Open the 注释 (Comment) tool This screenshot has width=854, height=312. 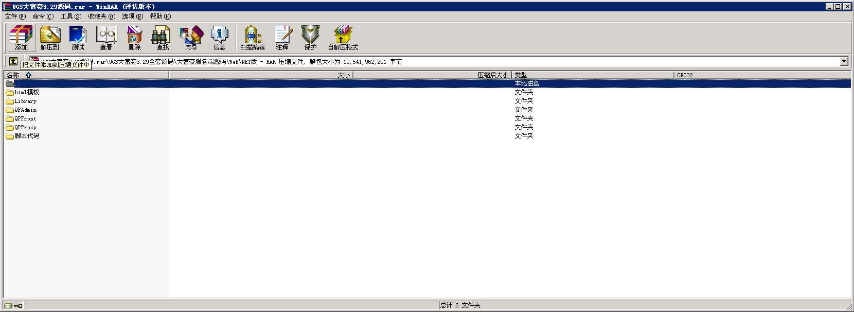click(x=282, y=38)
